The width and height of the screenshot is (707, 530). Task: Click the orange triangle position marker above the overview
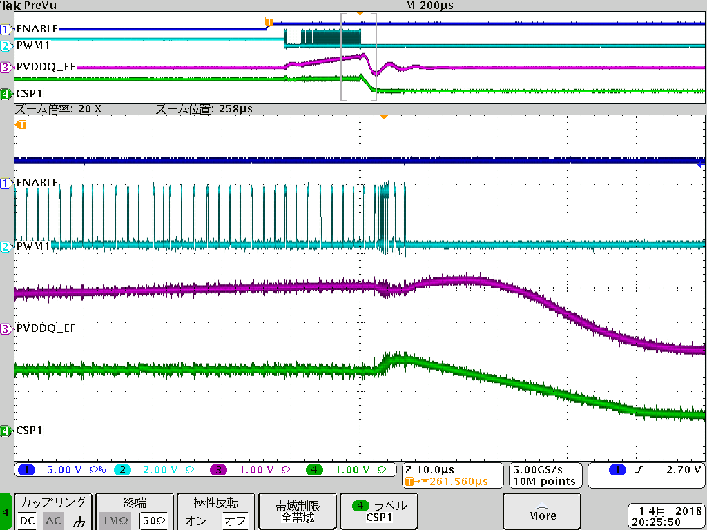[359, 14]
